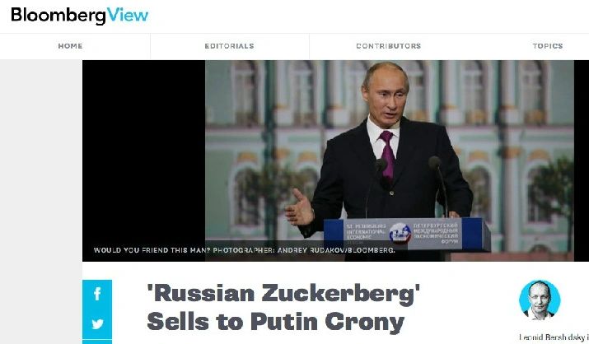The width and height of the screenshot is (589, 344).
Task: Click the Facebook share icon
Action: point(97,294)
